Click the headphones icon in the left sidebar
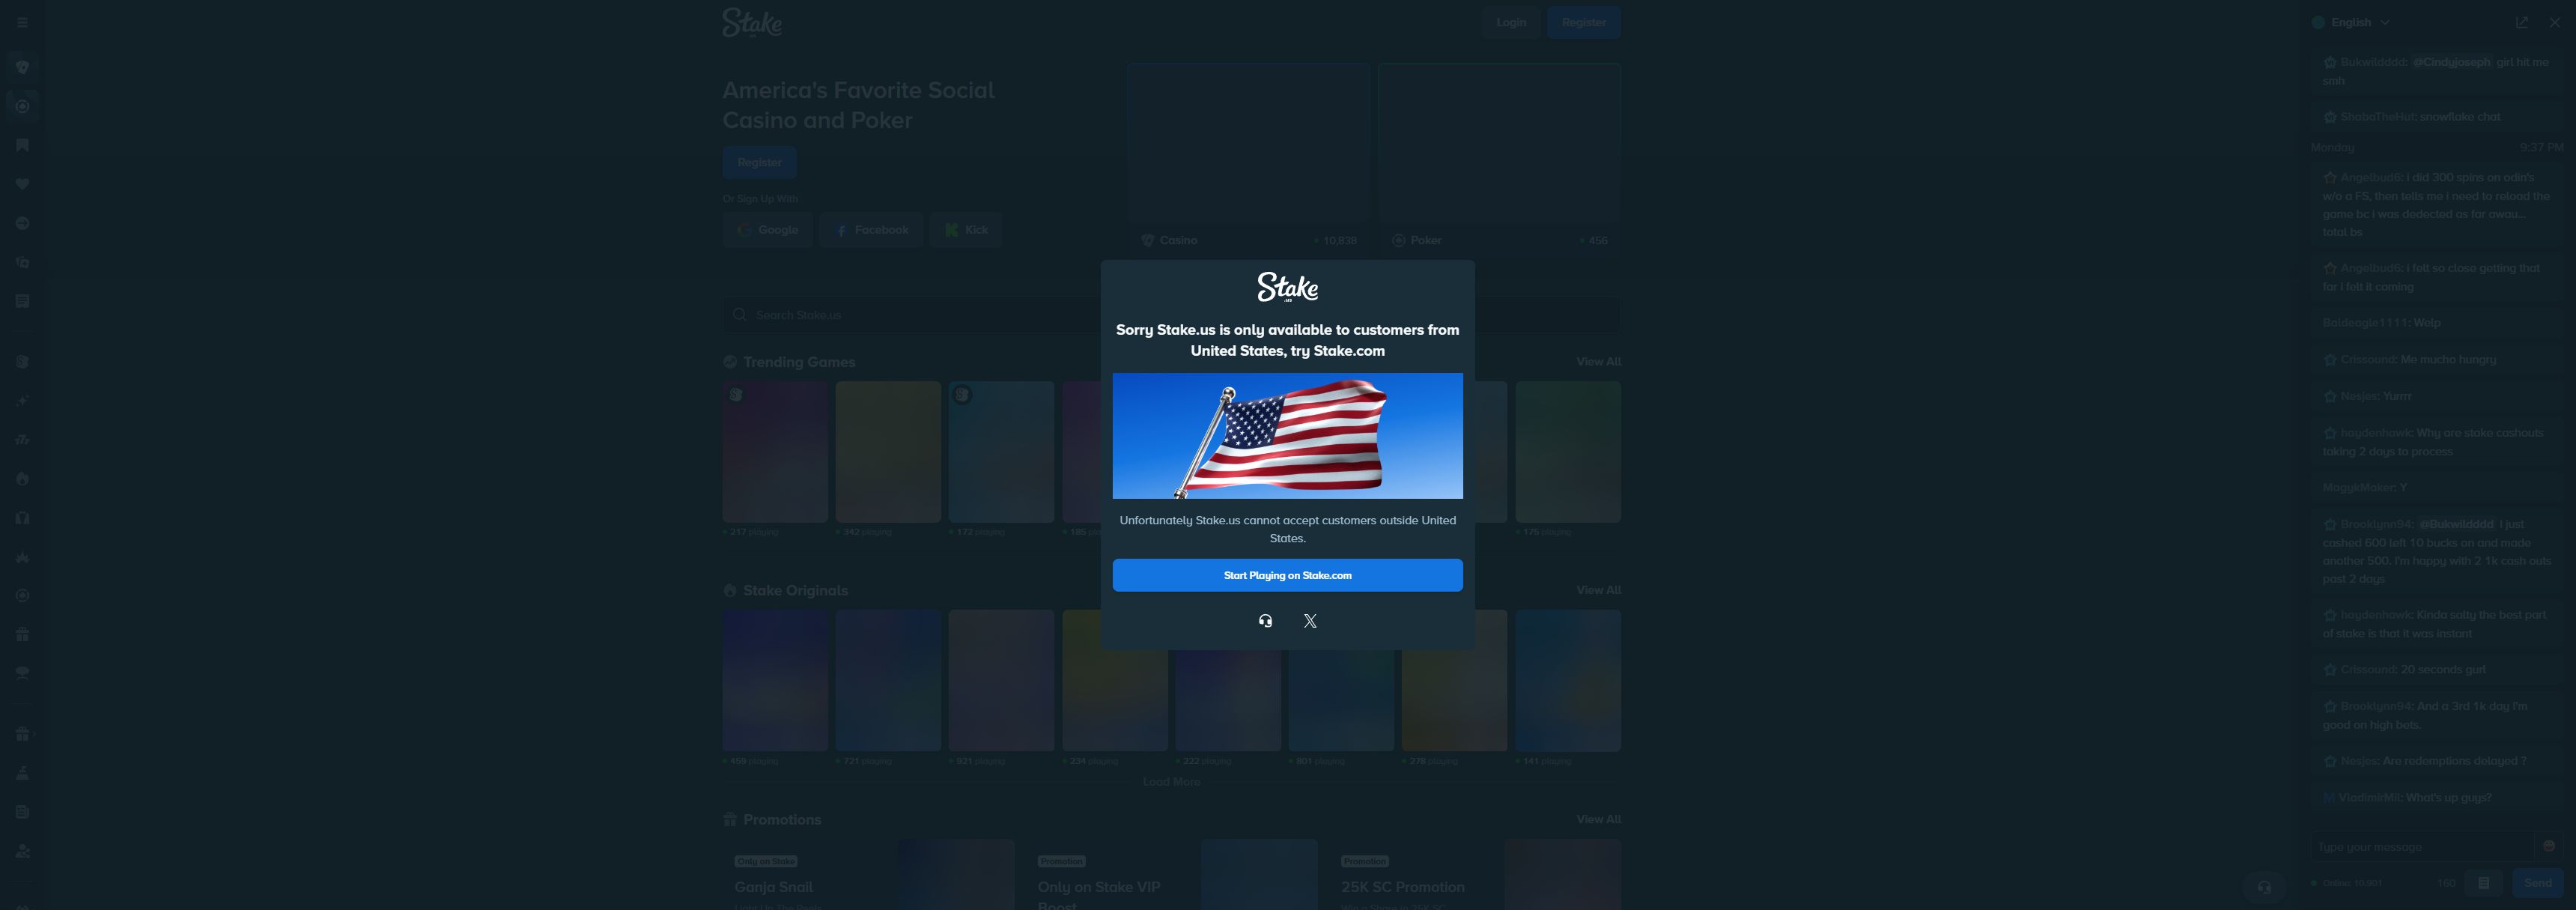This screenshot has height=910, width=2576. tap(22, 518)
